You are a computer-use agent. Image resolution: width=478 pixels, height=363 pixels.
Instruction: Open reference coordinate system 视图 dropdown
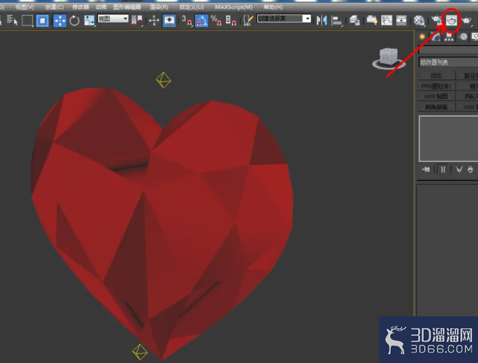113,19
